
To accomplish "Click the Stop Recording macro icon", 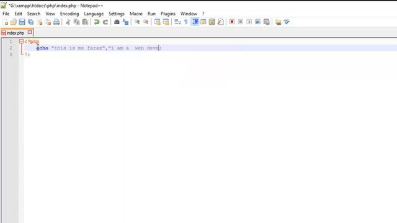I will pos(241,22).
